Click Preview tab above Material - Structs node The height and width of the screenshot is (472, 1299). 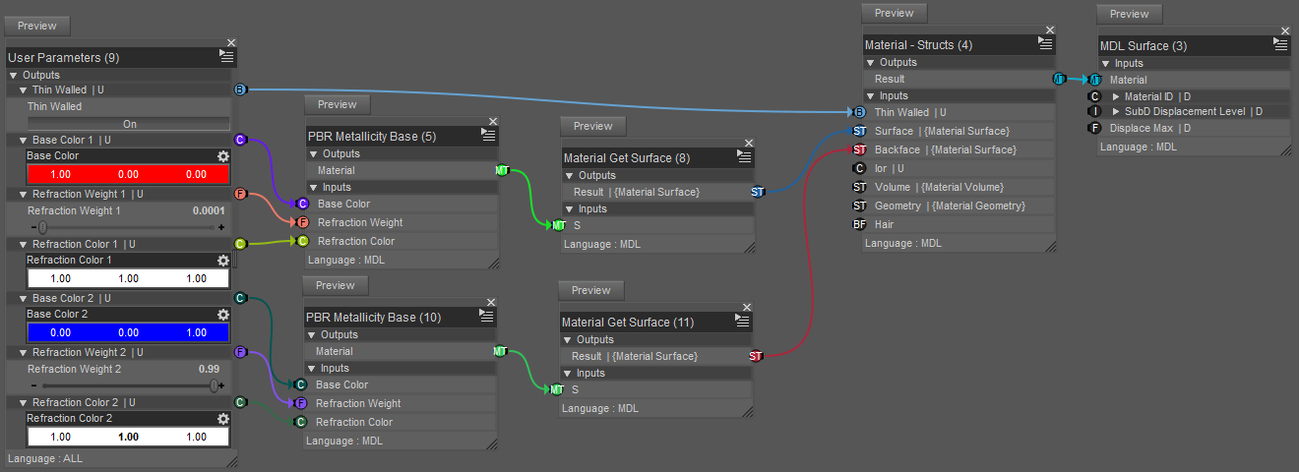(x=894, y=14)
